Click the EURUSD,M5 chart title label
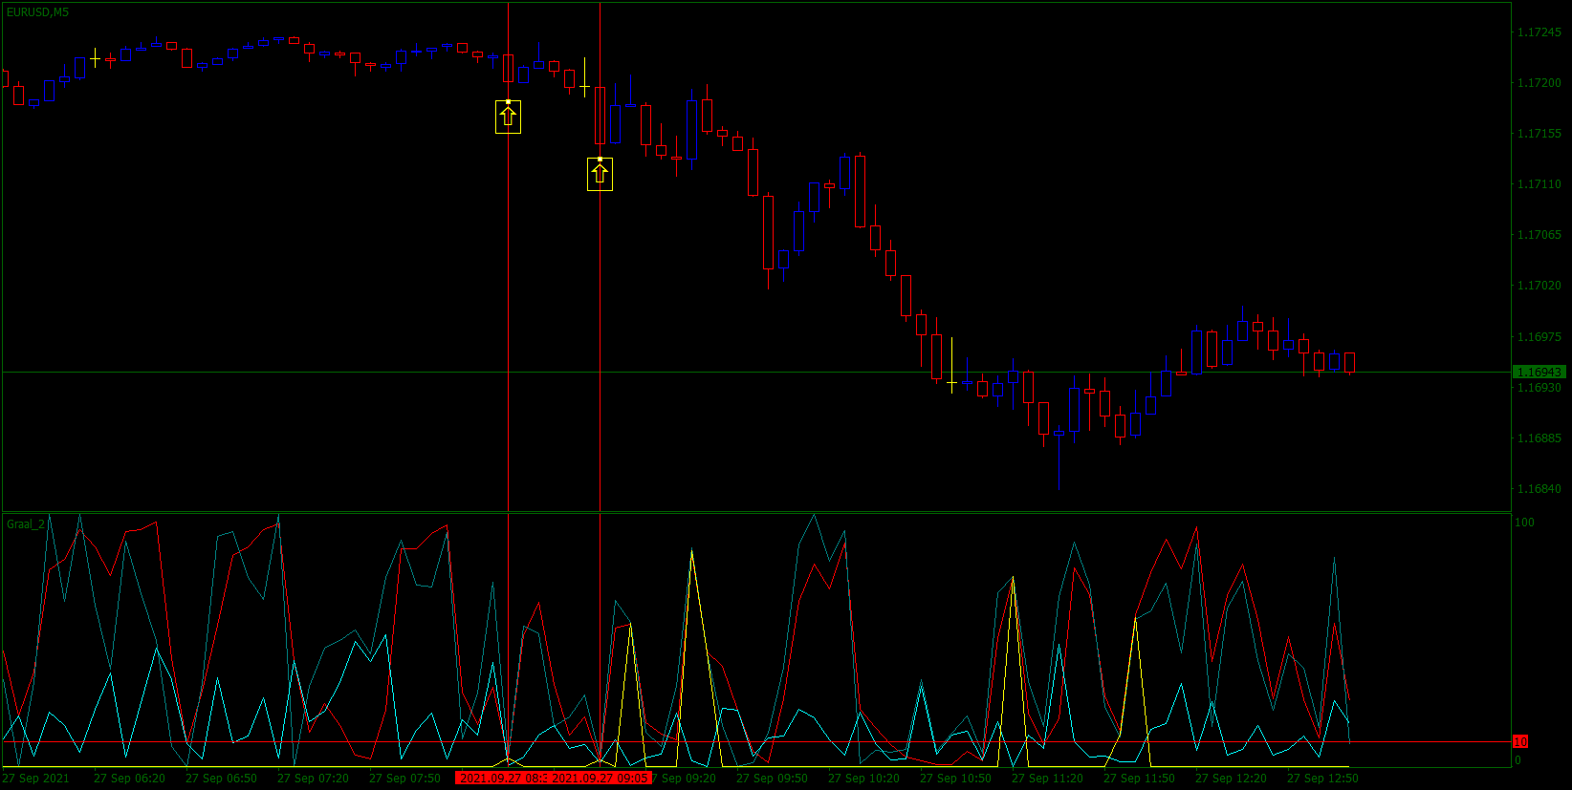This screenshot has height=790, width=1572. coord(37,12)
